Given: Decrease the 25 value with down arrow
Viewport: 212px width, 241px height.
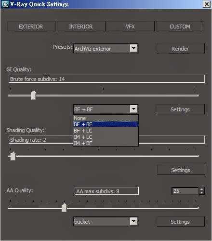Looking at the screenshot, I should coord(202,193).
